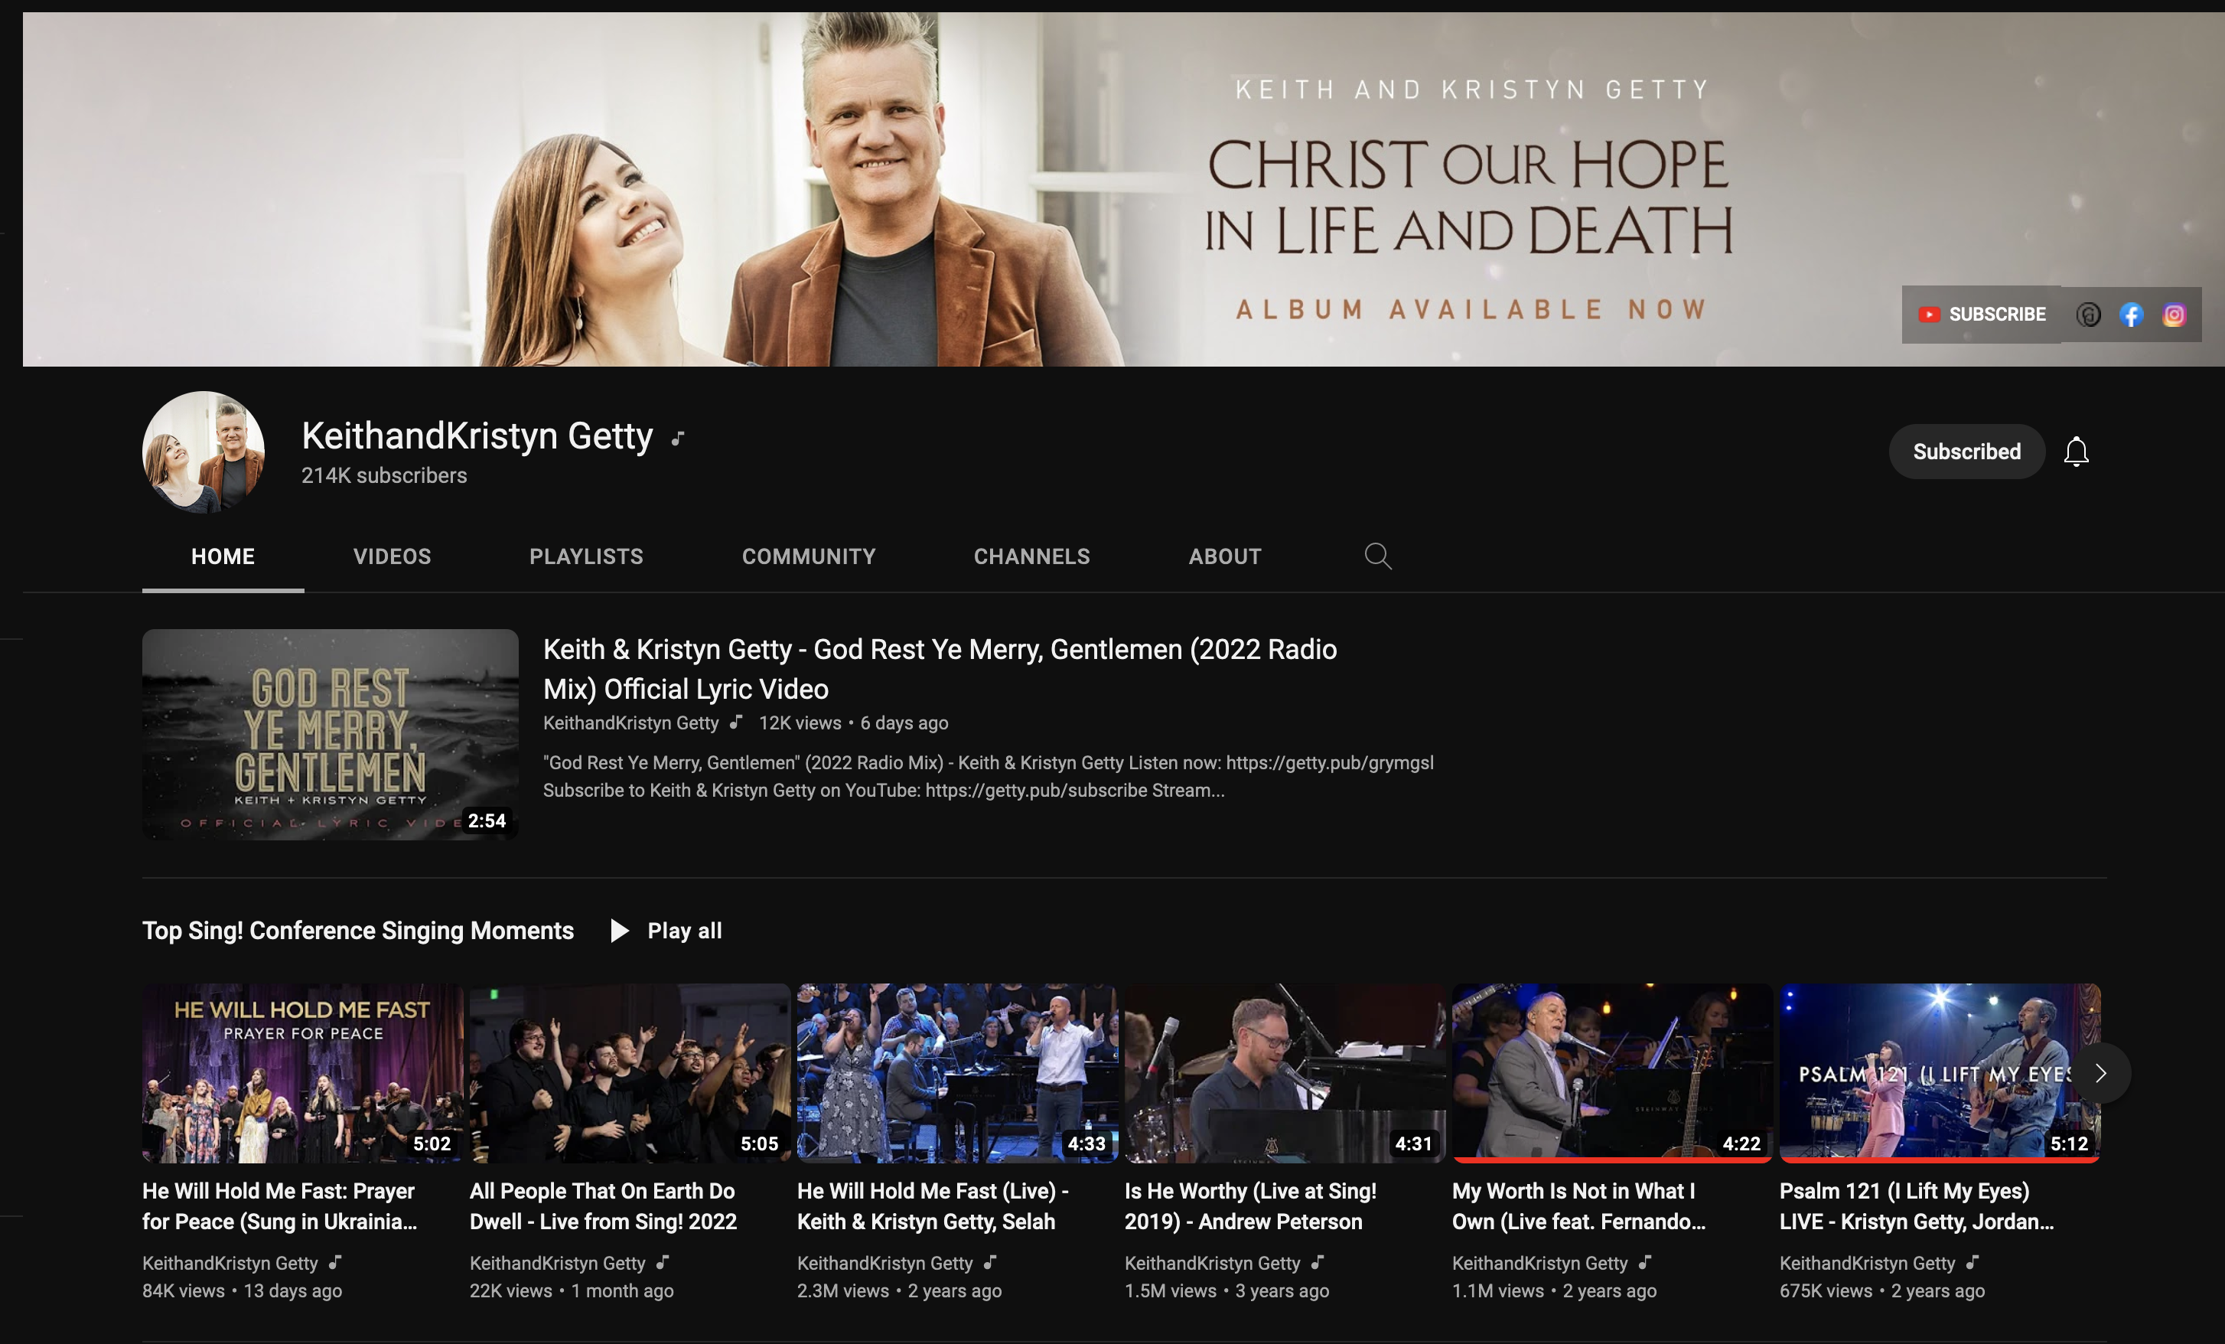The image size is (2225, 1344).
Task: Switch to the CHANNELS tab
Action: pyautogui.click(x=1031, y=556)
